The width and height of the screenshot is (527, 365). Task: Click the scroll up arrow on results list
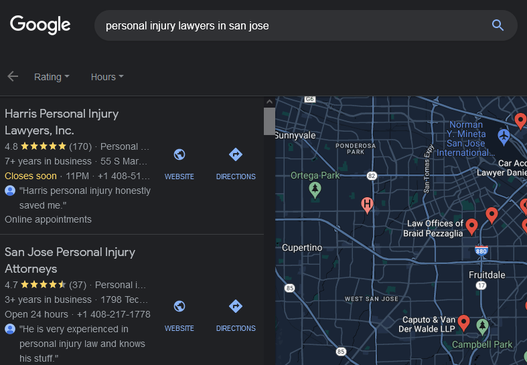(269, 102)
